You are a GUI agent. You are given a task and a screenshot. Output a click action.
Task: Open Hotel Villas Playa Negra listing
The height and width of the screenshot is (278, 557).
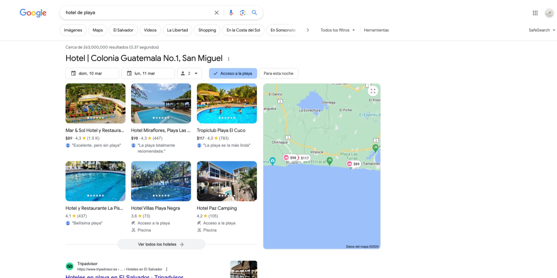coord(156,208)
